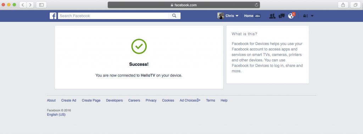The image size is (363, 134).
Task: Click the Safari share button
Action: (343, 5)
